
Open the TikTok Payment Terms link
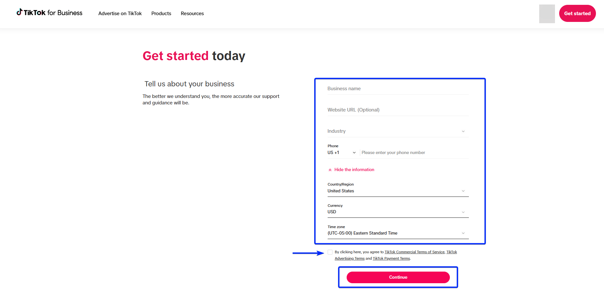[391, 259]
